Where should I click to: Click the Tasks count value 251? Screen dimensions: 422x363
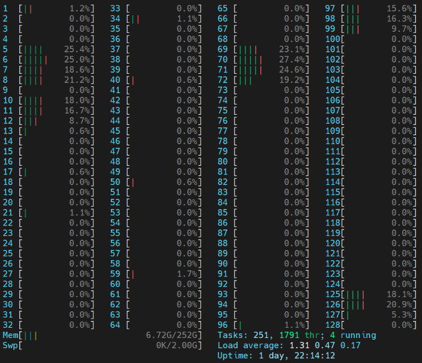click(263, 335)
